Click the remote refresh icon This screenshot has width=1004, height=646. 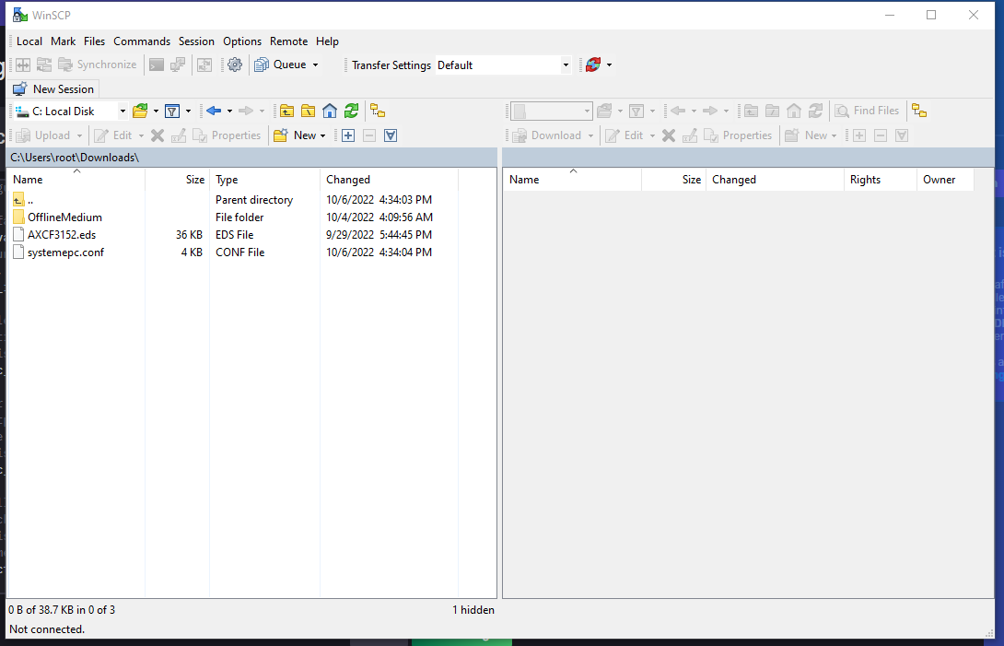point(815,111)
